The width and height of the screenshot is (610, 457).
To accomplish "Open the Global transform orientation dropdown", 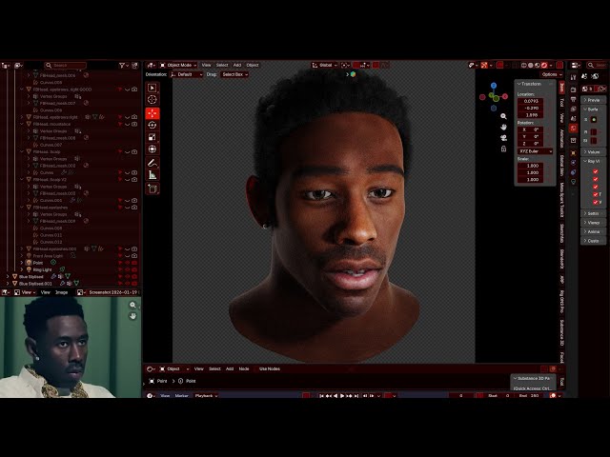I will (324, 66).
